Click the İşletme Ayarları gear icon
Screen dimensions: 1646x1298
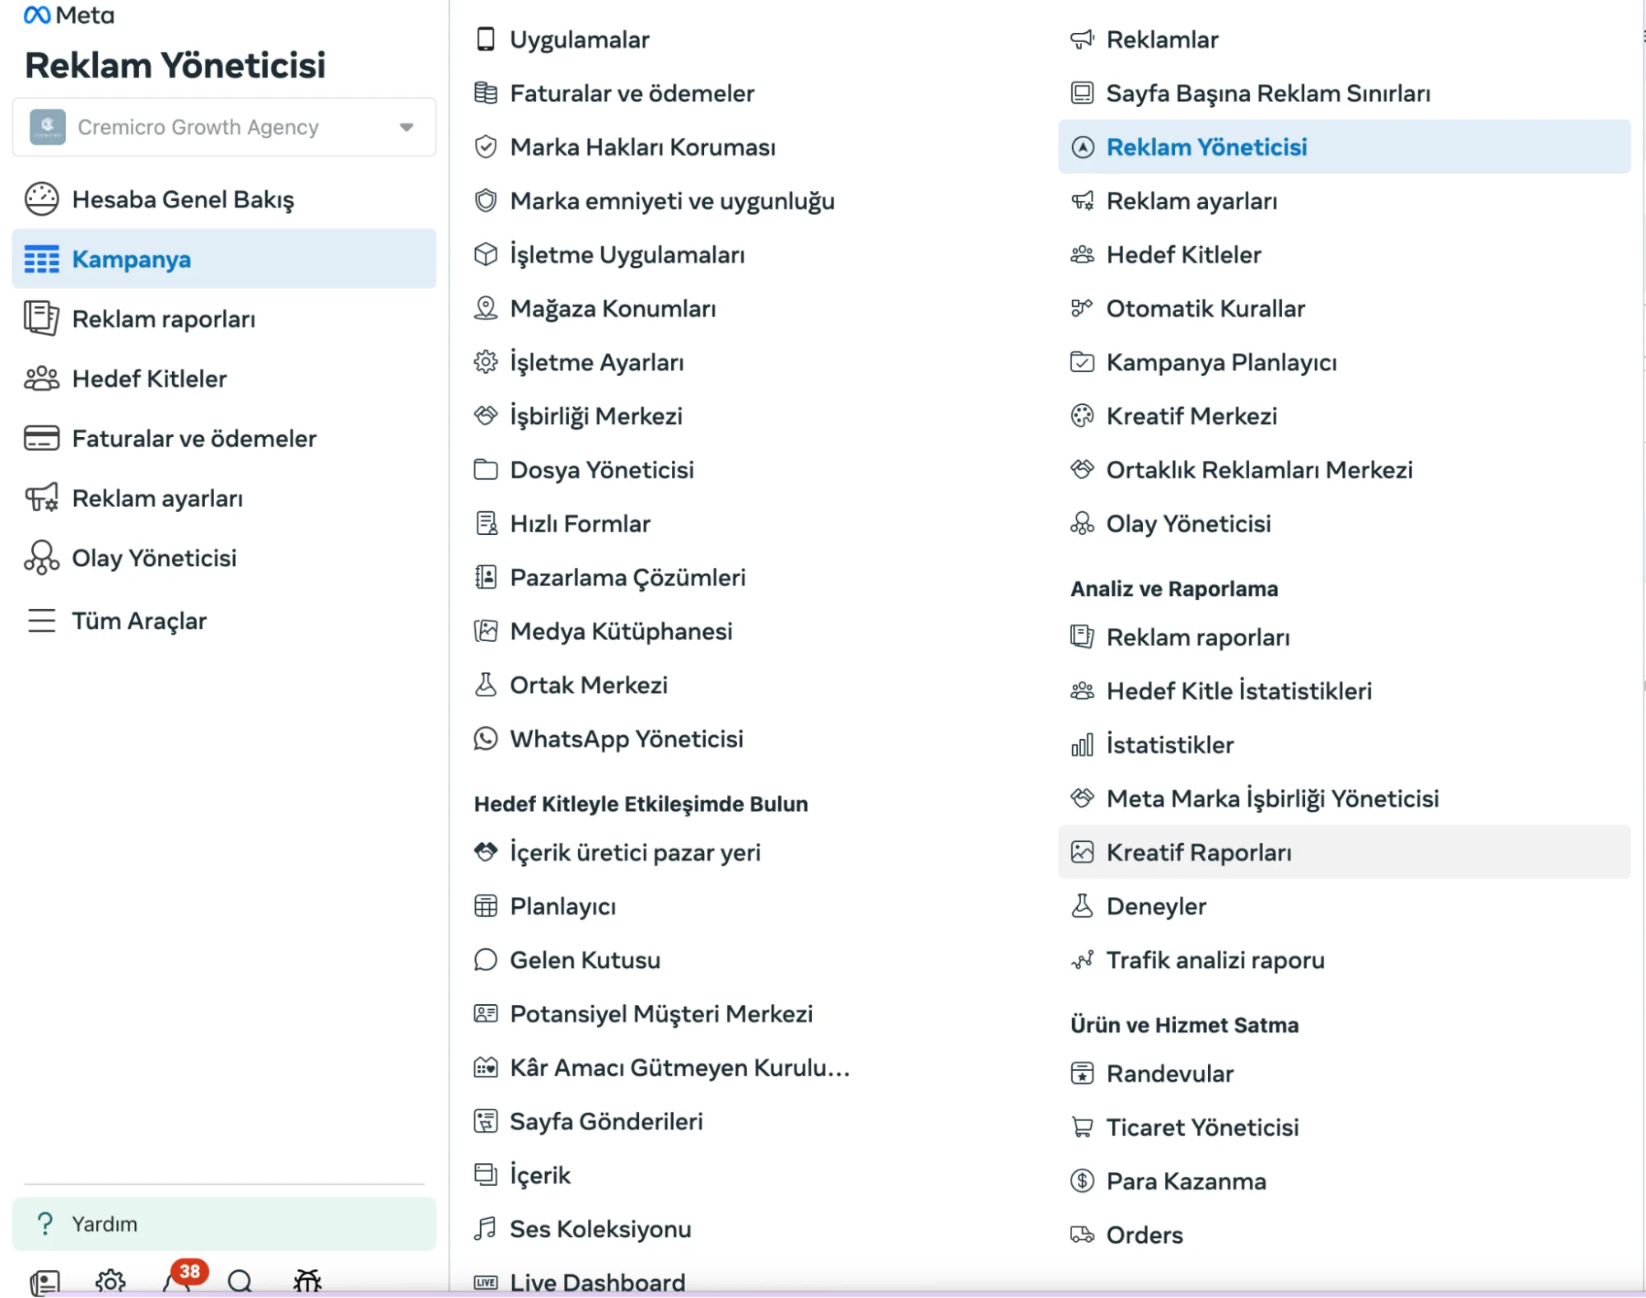tap(486, 362)
